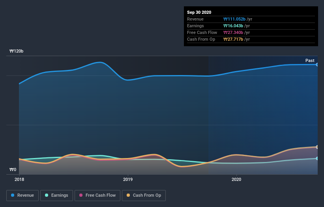
Task: Click the 2018 x-axis label
Action: click(x=19, y=179)
